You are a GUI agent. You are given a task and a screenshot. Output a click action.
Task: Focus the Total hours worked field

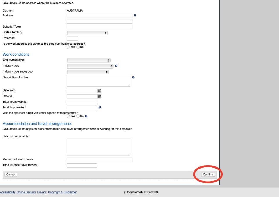point(82,102)
